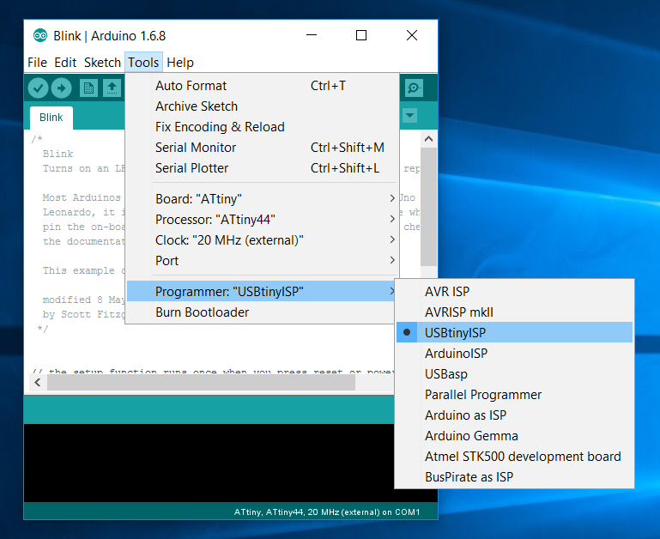Click the Upload arrow toolbar icon

click(62, 88)
